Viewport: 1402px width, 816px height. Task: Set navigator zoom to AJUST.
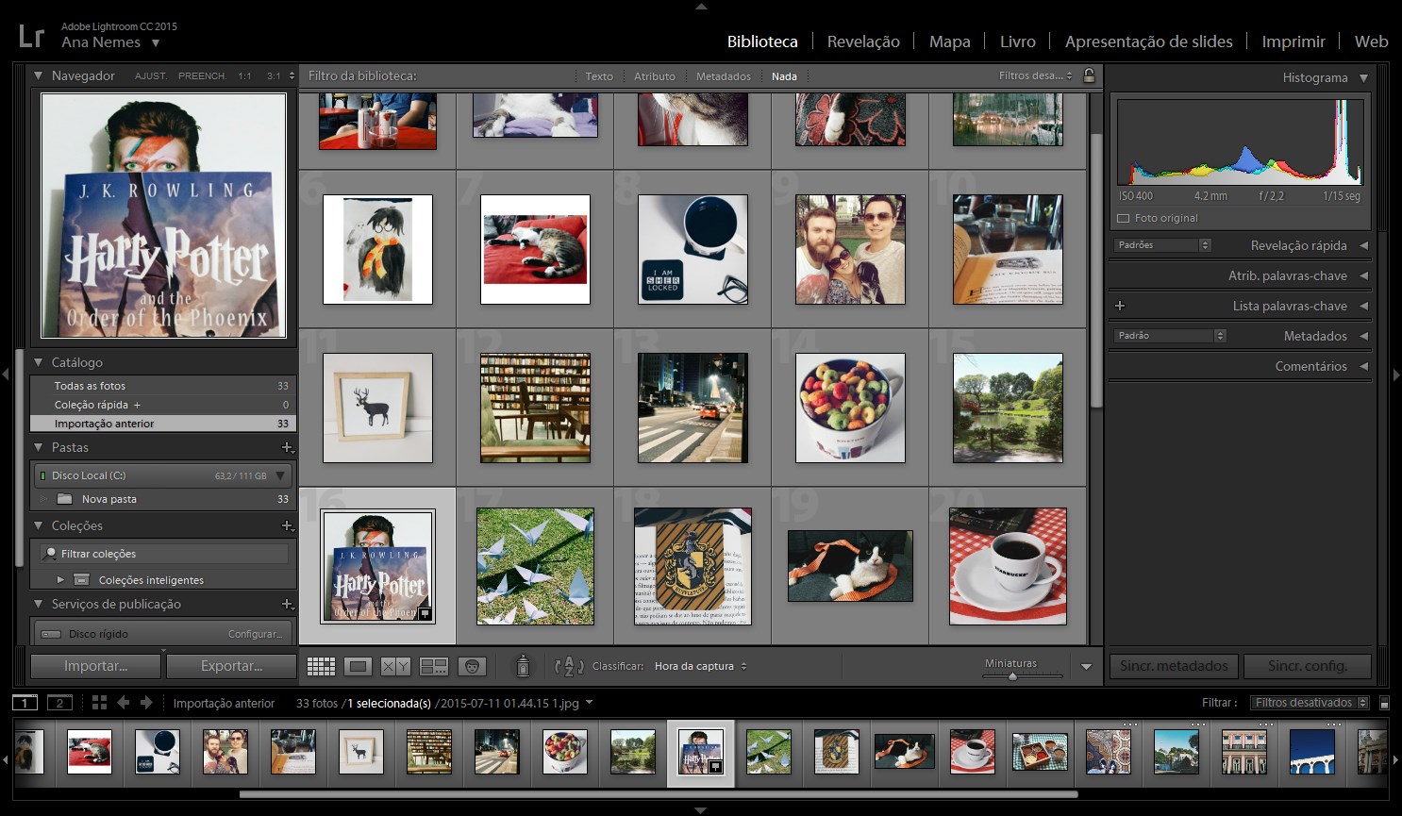tap(150, 75)
